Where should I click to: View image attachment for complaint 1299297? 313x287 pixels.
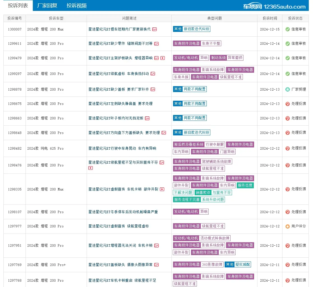(x=153, y=74)
